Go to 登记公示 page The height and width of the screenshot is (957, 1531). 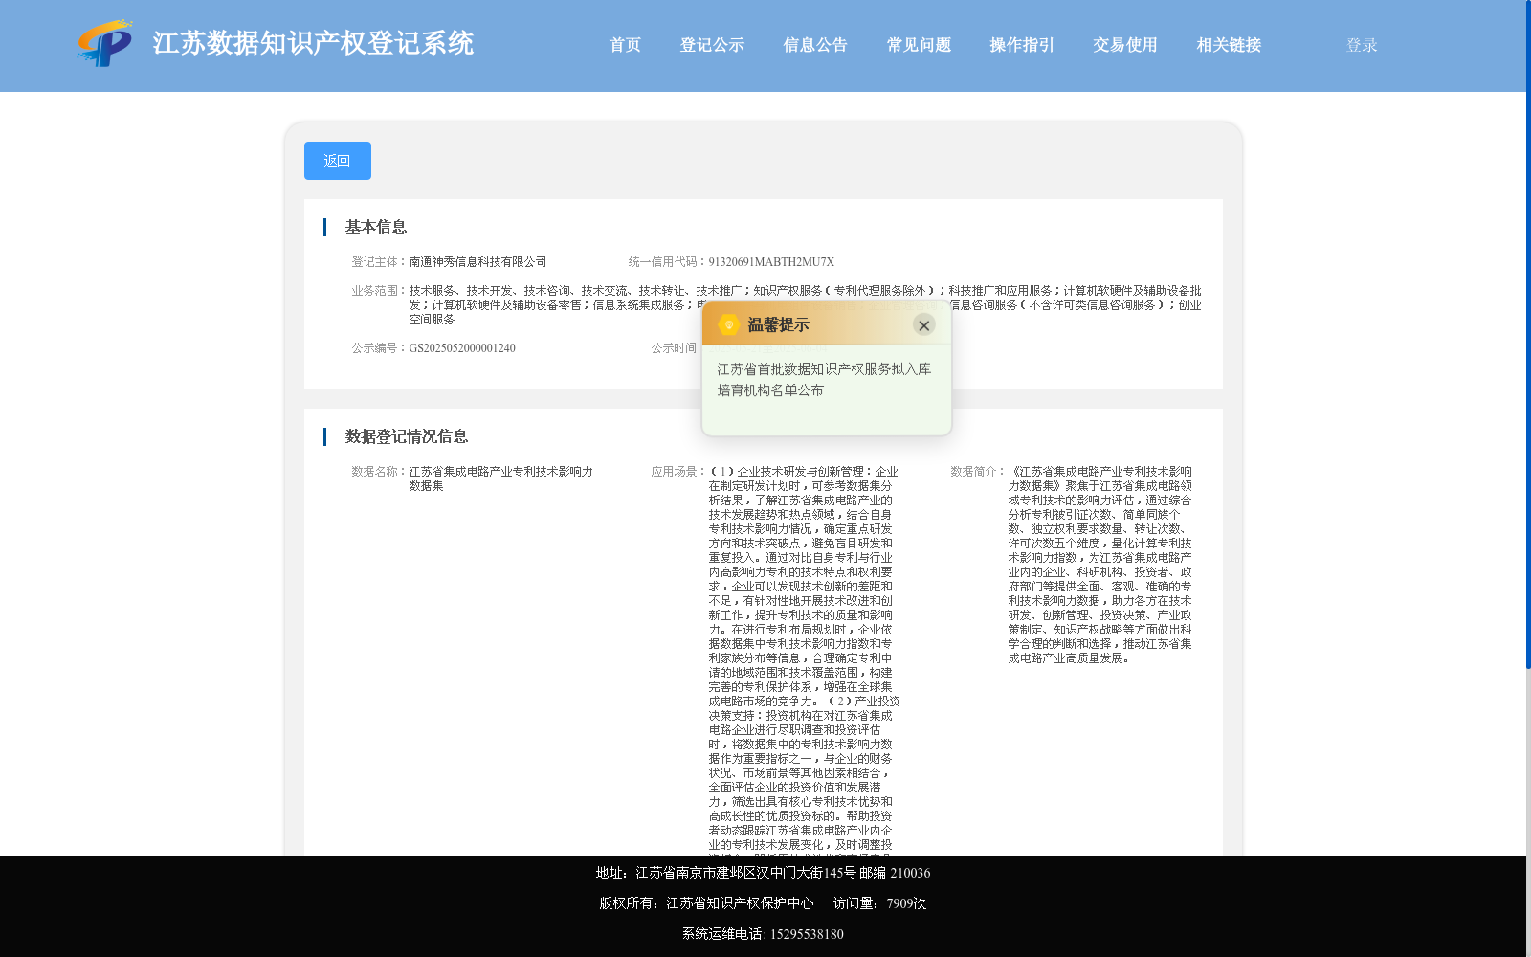[712, 45]
